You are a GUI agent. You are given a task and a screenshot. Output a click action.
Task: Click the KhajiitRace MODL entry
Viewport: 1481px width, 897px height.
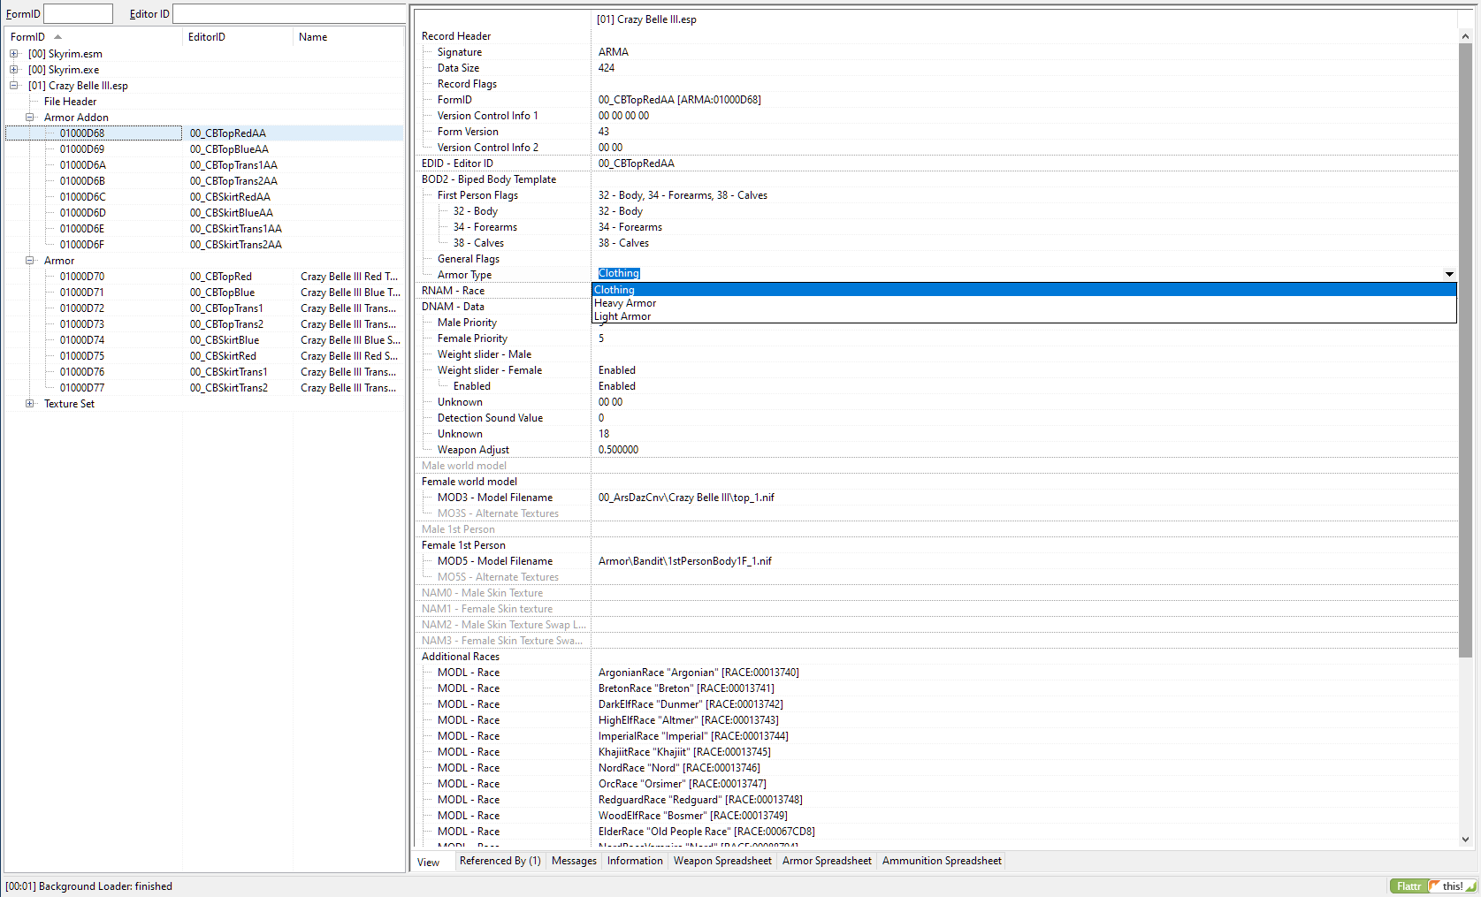tap(684, 752)
